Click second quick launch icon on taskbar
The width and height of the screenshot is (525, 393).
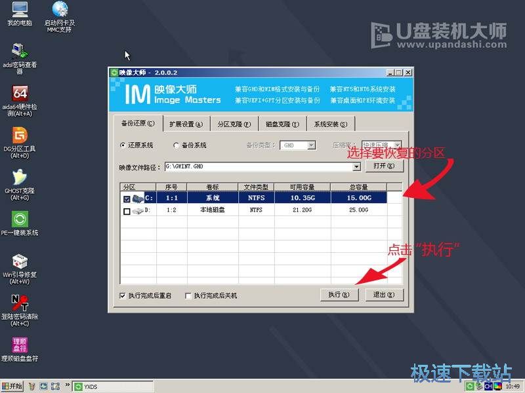pos(43,386)
